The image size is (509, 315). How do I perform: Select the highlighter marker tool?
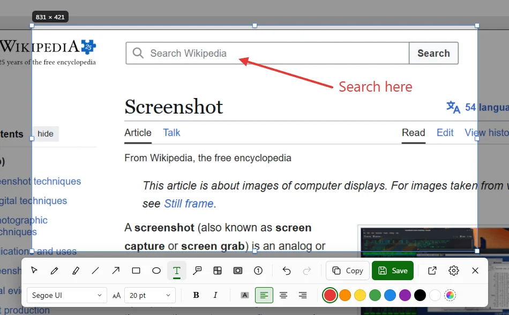tap(76, 271)
